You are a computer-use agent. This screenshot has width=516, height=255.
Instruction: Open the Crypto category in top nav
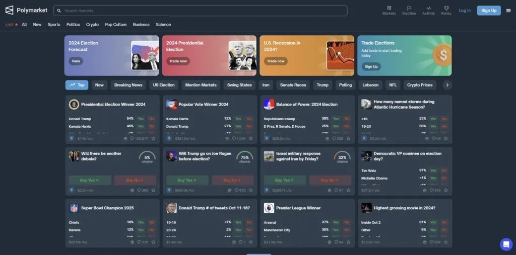93,24
